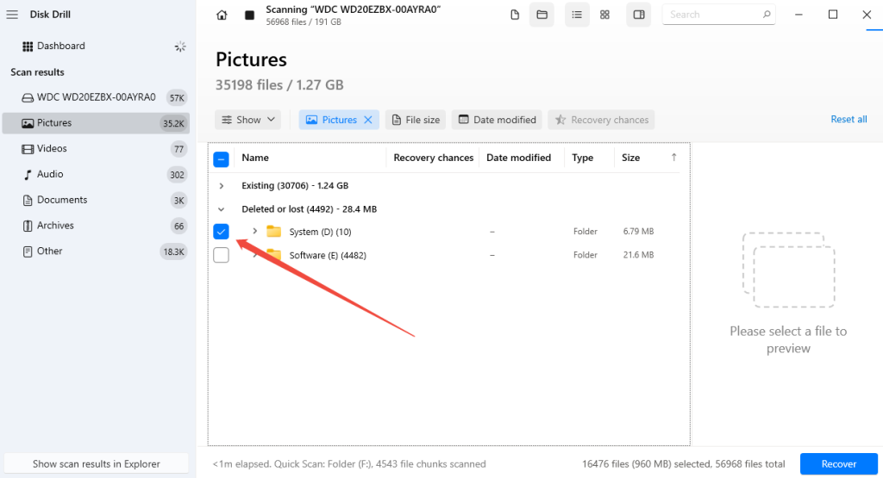Check the Software (E) folder checkbox
The width and height of the screenshot is (883, 478).
point(221,255)
